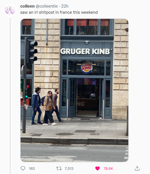This screenshot has width=150, height=174.
Task: Click the like count 78.6K
Action: [108, 169]
